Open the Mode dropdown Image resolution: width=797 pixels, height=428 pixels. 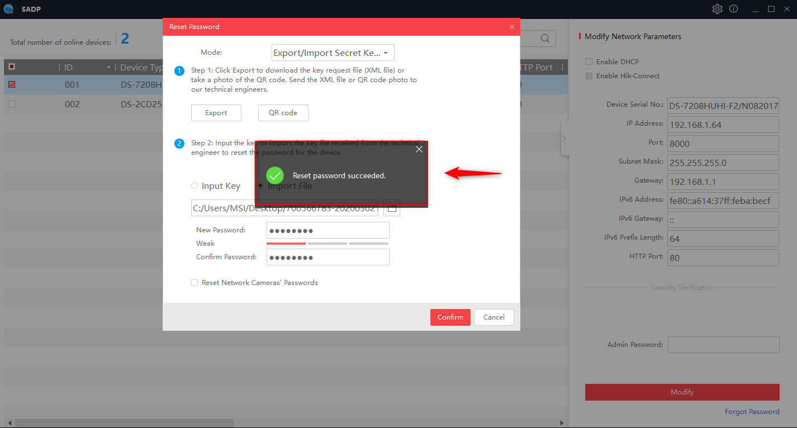click(333, 53)
